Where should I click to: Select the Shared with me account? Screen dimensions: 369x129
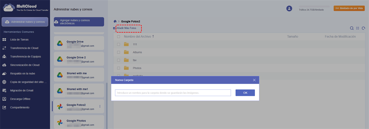tap(79, 75)
